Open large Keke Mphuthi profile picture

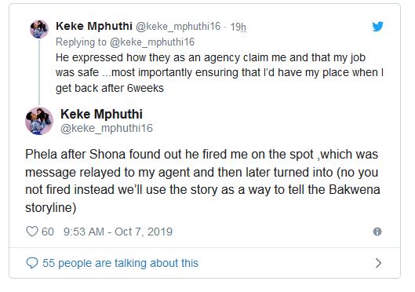point(39,121)
